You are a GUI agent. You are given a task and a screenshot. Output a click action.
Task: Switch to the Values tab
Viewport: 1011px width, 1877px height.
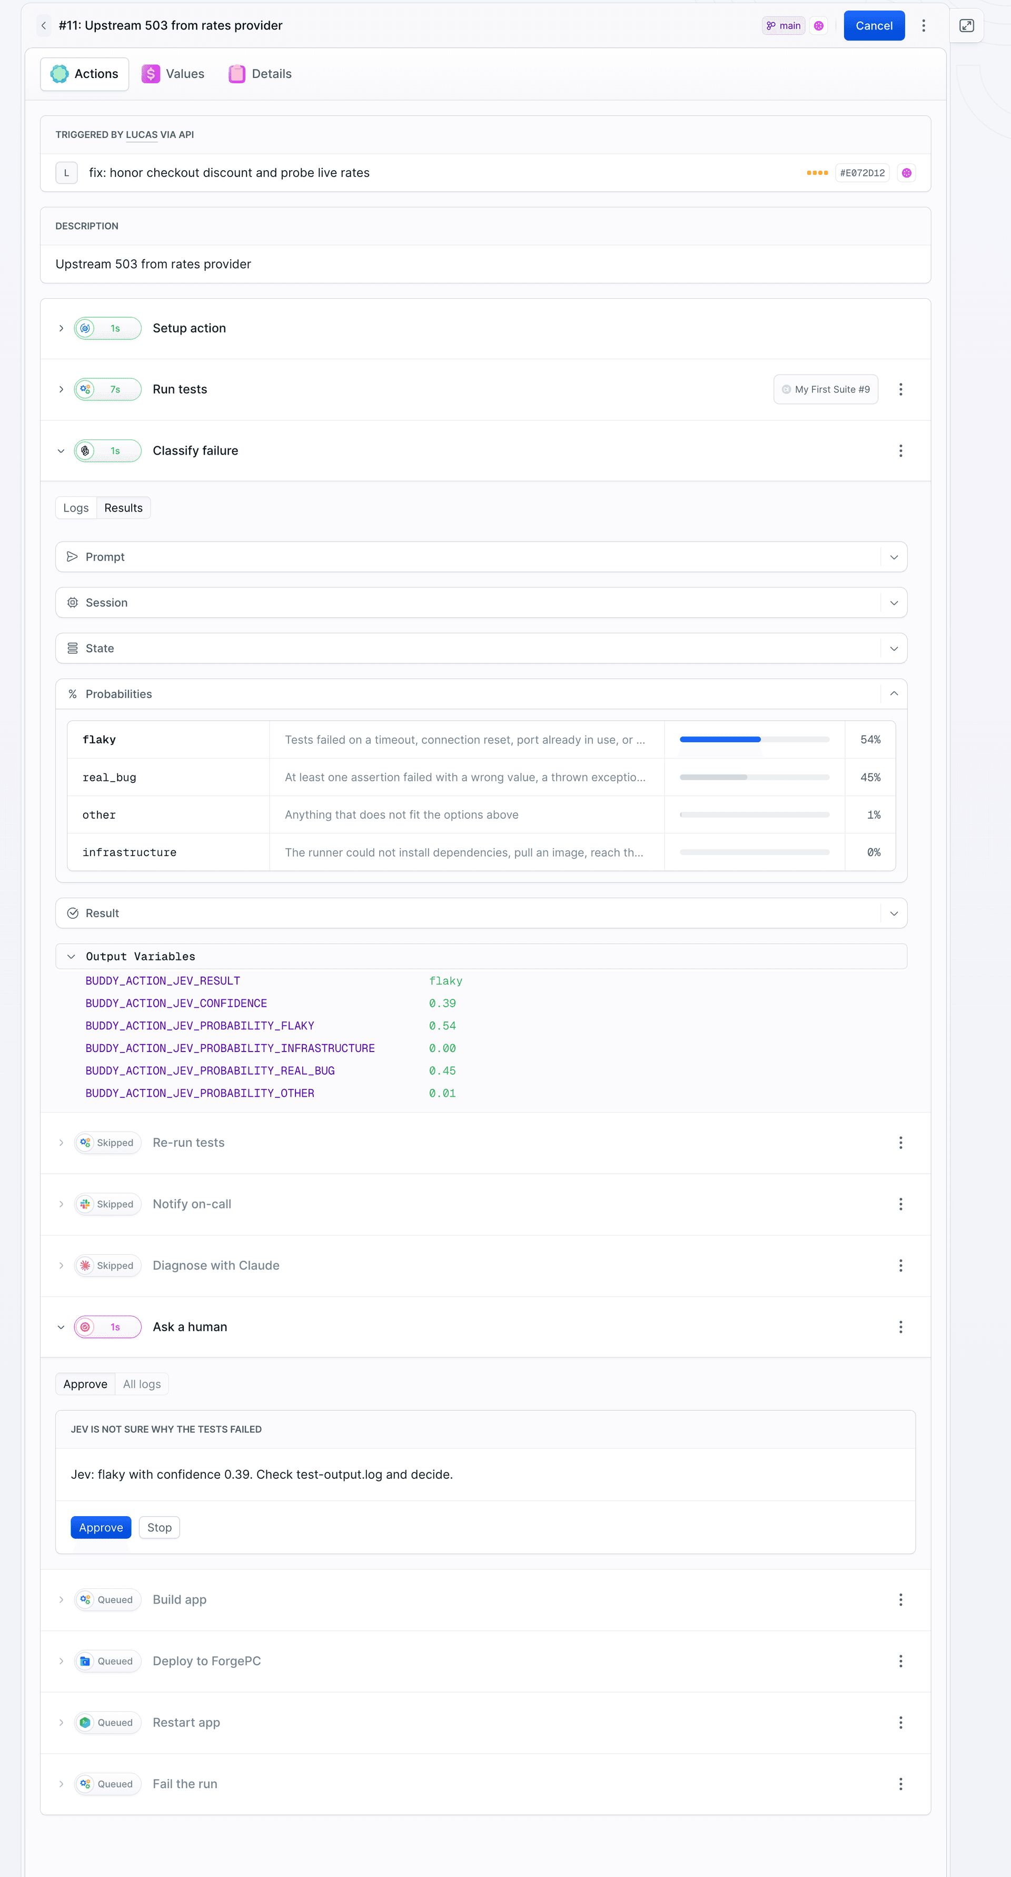point(173,74)
